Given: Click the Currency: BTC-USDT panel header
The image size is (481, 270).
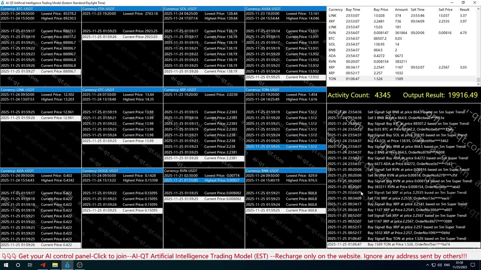Looking at the screenshot, I should tap(41, 9).
